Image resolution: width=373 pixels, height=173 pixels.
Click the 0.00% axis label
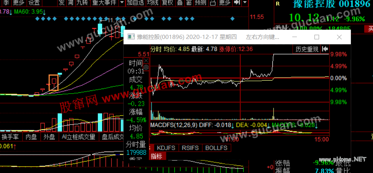click(339, 78)
